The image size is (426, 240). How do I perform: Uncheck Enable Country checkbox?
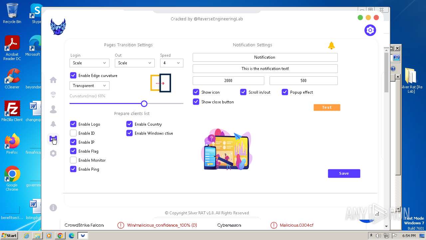[x=129, y=124]
